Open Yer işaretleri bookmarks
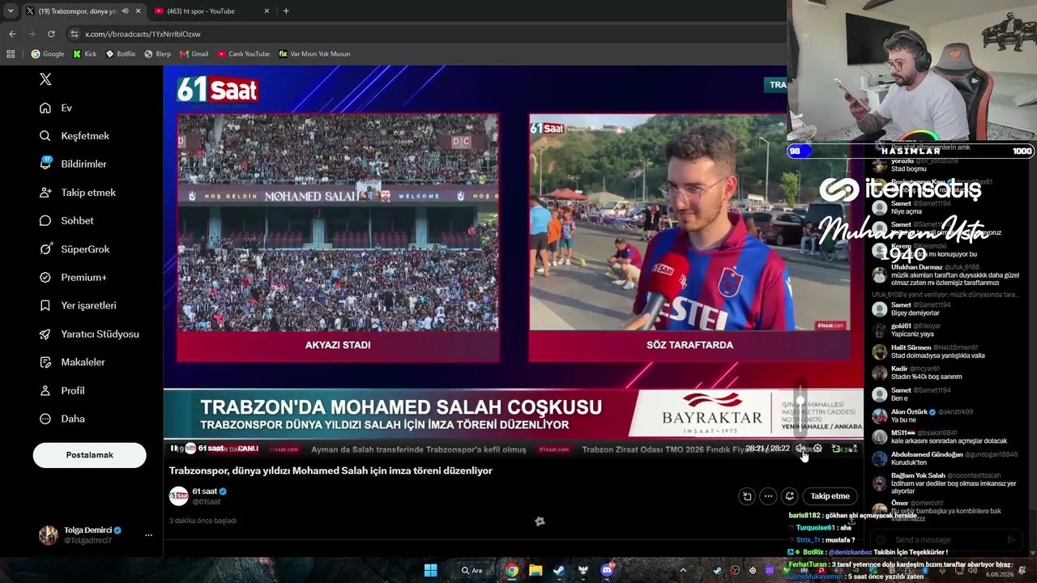Viewport: 1037px width, 583px height. [x=78, y=306]
